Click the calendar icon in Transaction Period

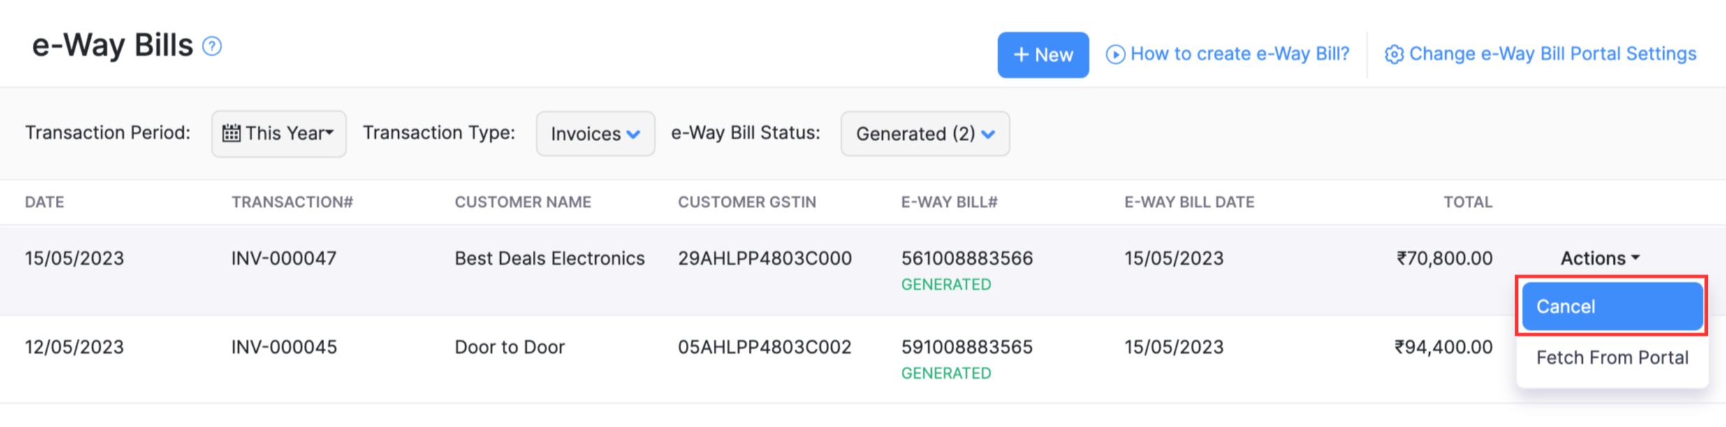233,133
